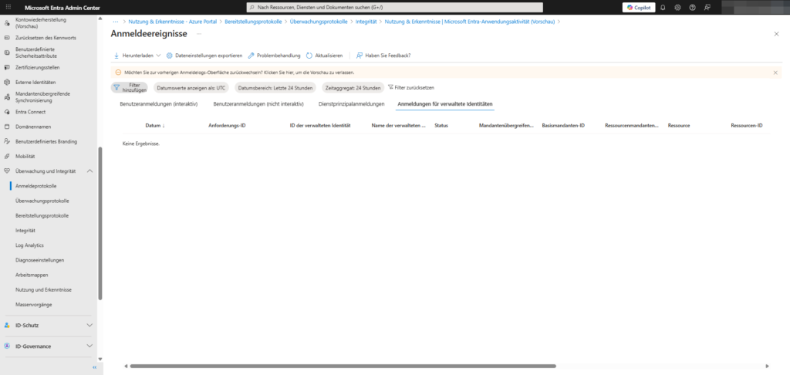The height and width of the screenshot is (375, 790).
Task: Open the settings gear icon
Action: (x=677, y=7)
